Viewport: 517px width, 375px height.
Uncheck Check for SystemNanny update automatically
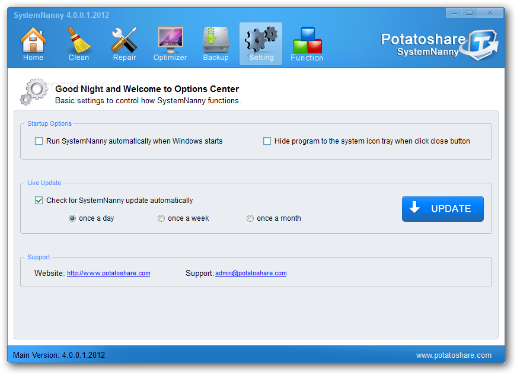39,201
